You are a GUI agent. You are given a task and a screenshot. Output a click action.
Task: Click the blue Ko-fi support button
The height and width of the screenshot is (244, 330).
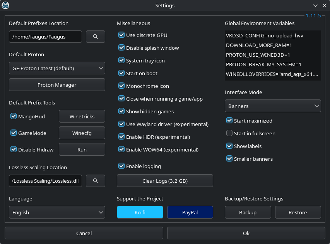[x=140, y=212]
